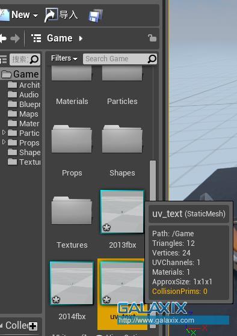Screen dimensions: 237x336
Task: Toggle the content browser lock
Action: [x=152, y=38]
